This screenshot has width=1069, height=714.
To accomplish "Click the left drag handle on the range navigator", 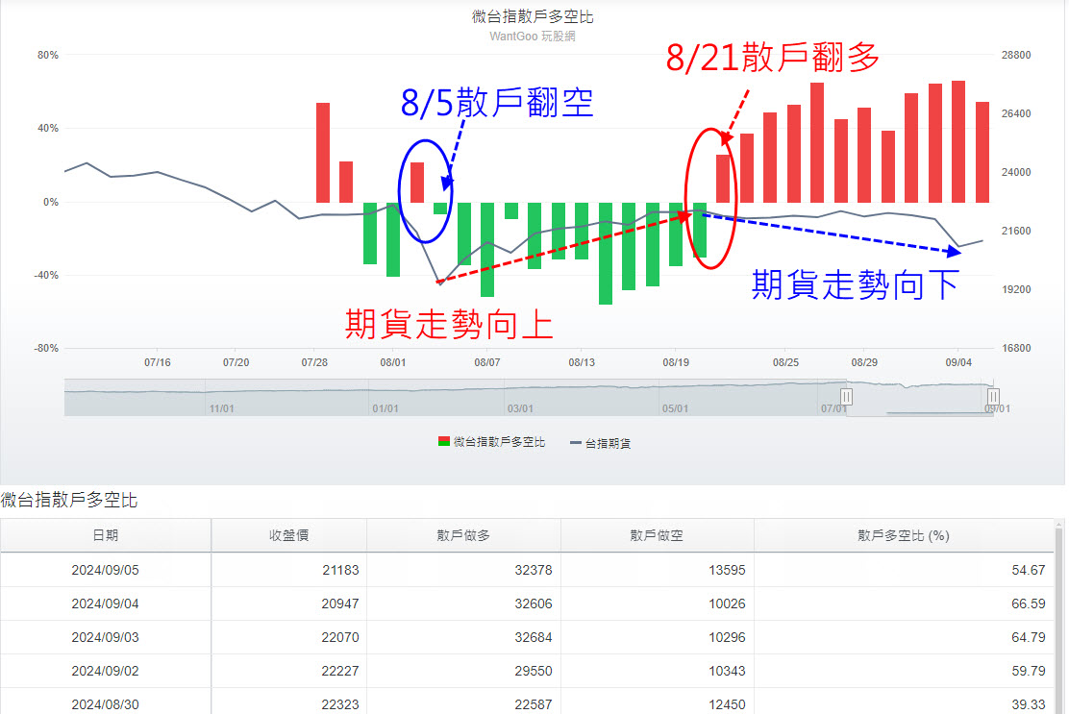I will tap(847, 396).
